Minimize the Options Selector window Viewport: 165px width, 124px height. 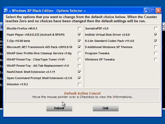coord(146,11)
